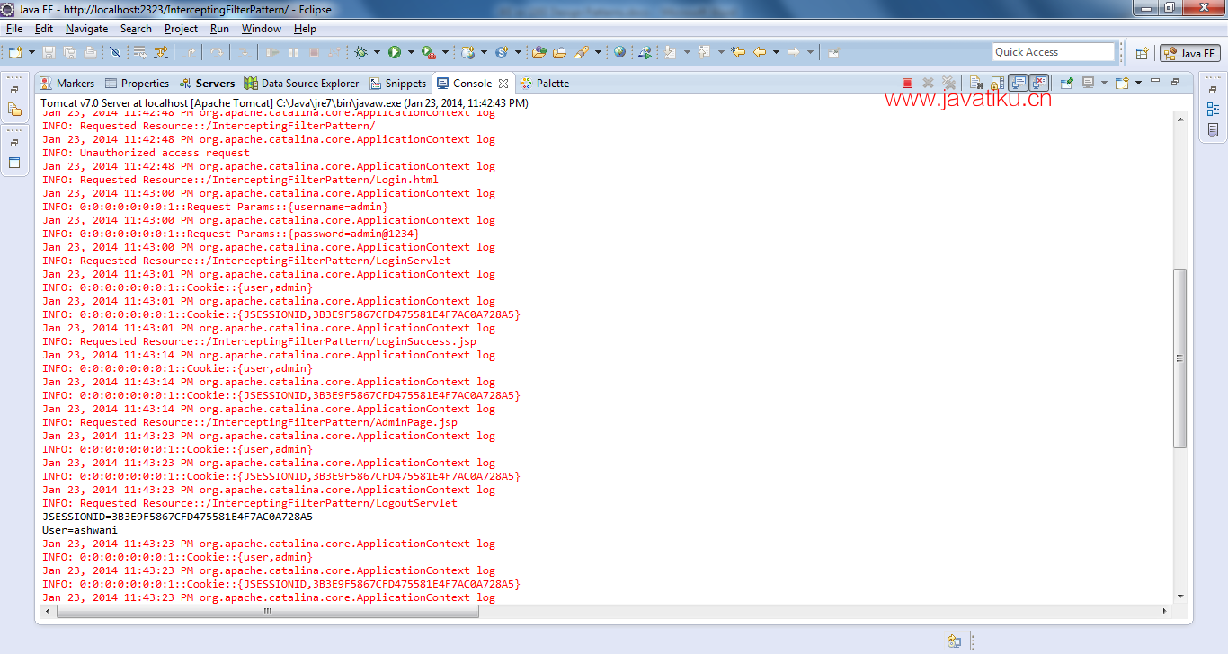Open the Back navigation history dropdown

point(776,52)
